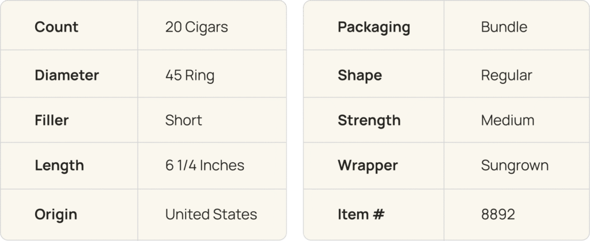Click the Filler label
The image size is (590, 241).
pyautogui.click(x=52, y=120)
